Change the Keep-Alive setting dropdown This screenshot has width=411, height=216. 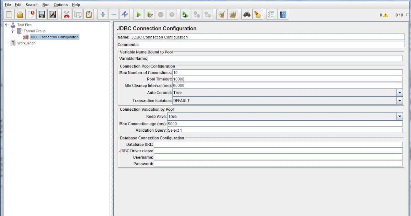[399, 117]
